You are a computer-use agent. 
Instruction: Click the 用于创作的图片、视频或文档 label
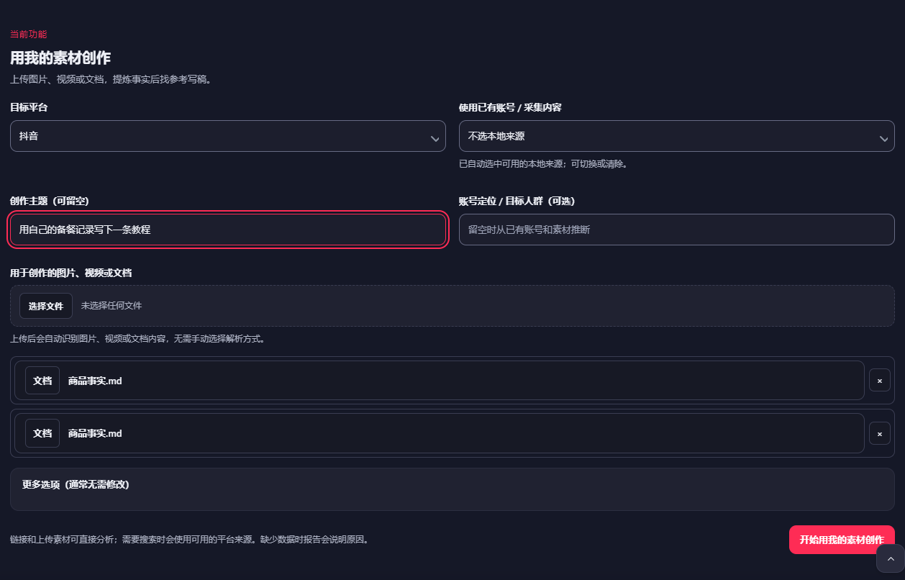click(x=71, y=273)
